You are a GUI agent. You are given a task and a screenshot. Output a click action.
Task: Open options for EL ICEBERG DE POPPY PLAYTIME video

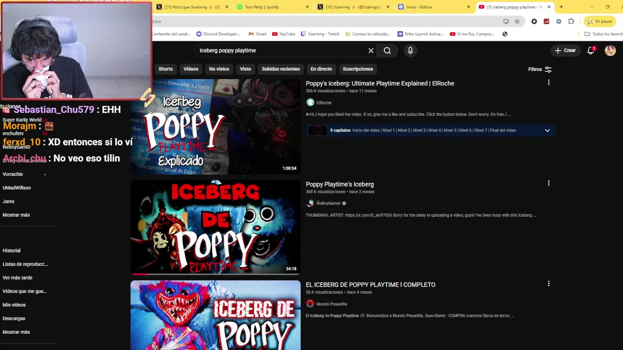click(x=549, y=283)
